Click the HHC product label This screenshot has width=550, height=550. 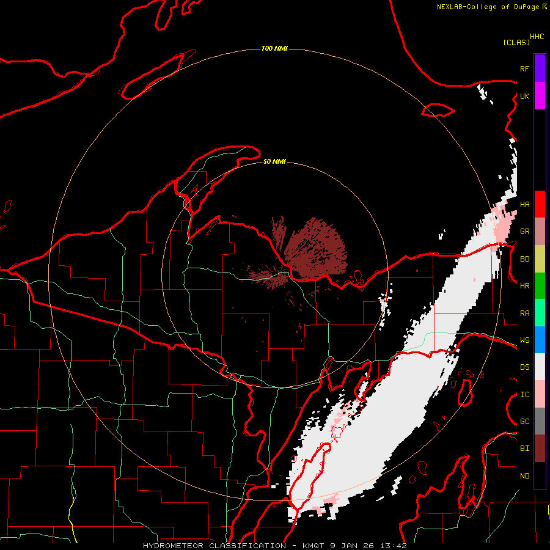tap(537, 37)
